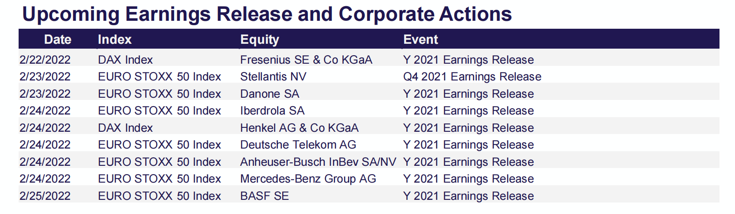
Task: Click the Deutsche Telekom AG entry
Action: (298, 145)
